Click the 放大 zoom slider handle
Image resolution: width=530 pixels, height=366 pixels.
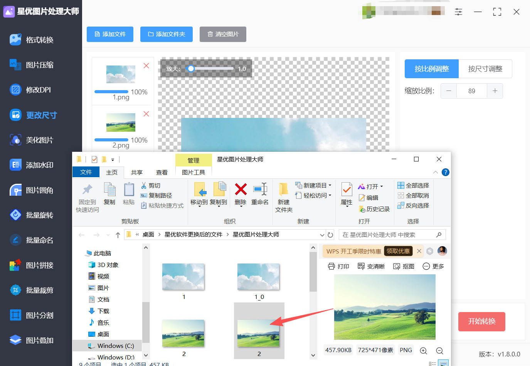pyautogui.click(x=191, y=69)
